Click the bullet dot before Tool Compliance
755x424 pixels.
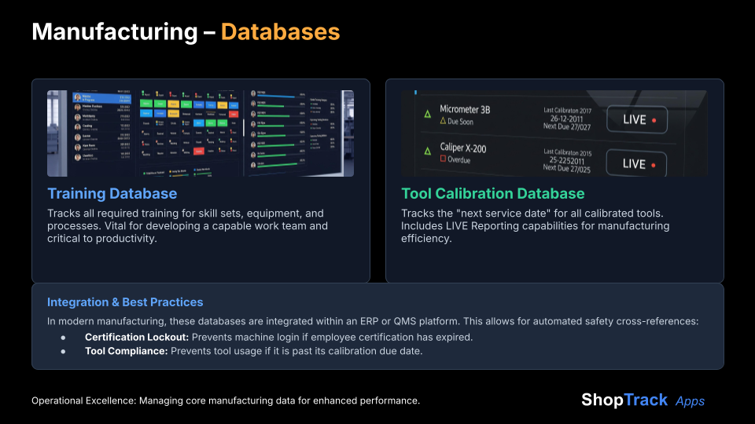(63, 352)
